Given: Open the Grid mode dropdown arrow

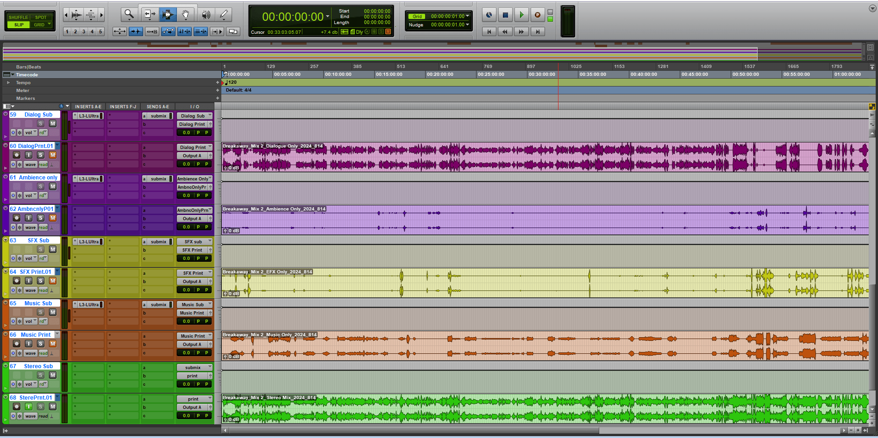Looking at the screenshot, I should (49, 25).
